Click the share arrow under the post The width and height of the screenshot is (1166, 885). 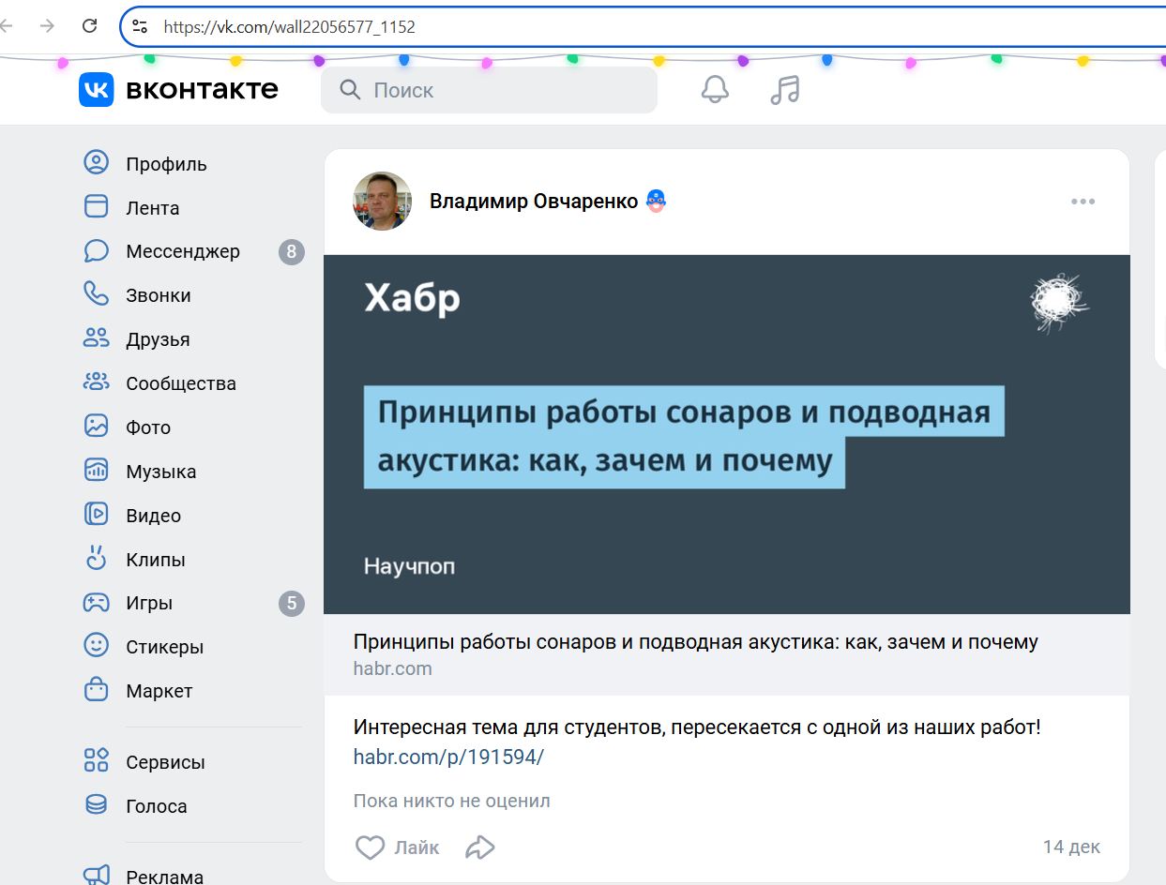point(480,847)
